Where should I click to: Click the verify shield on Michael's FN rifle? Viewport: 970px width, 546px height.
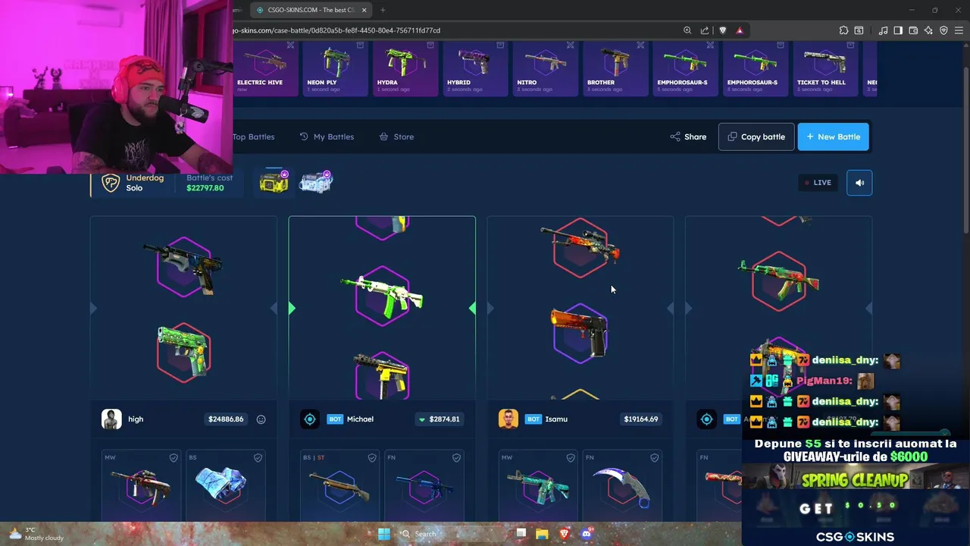click(x=456, y=458)
